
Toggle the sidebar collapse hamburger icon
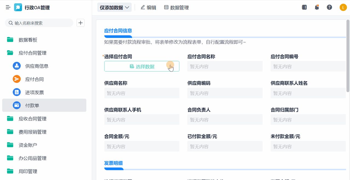pyautogui.click(x=8, y=7)
